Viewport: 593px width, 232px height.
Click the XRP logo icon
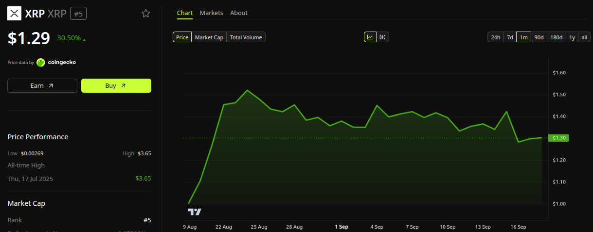coord(15,14)
